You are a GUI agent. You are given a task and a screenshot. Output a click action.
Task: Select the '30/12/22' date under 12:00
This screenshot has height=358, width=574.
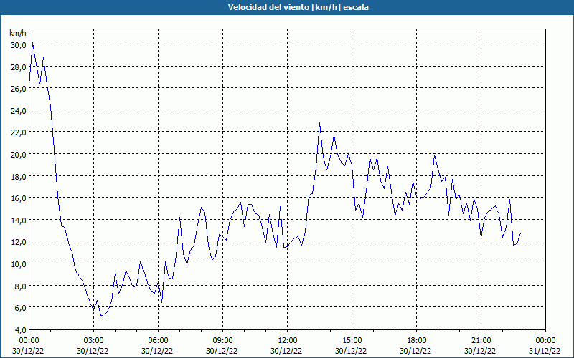point(286,351)
